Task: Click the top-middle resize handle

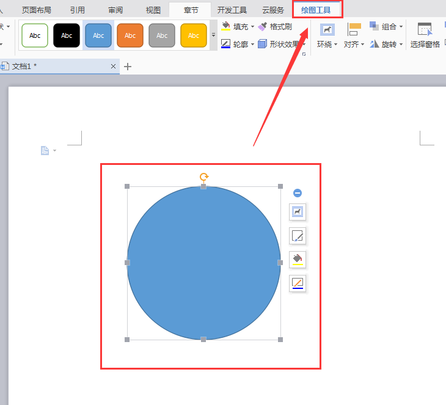Action: 203,186
